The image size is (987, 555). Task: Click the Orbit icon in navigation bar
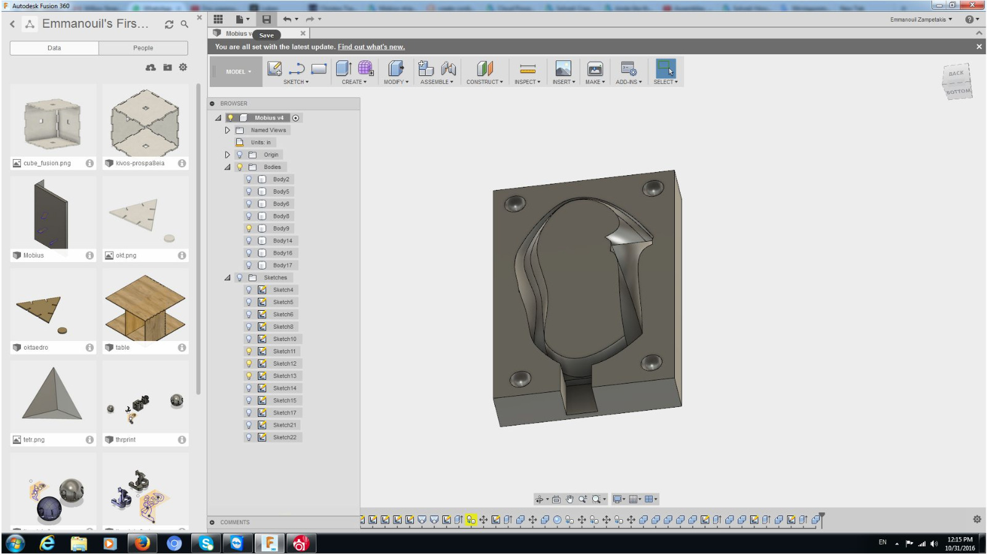pyautogui.click(x=540, y=499)
